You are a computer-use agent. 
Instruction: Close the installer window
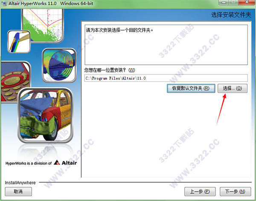coord(247,2)
